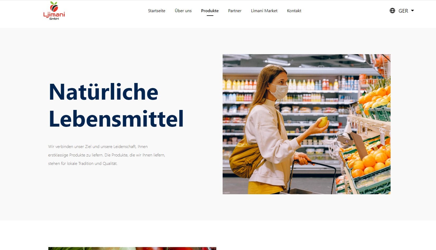Go to Startseite

pos(157,11)
